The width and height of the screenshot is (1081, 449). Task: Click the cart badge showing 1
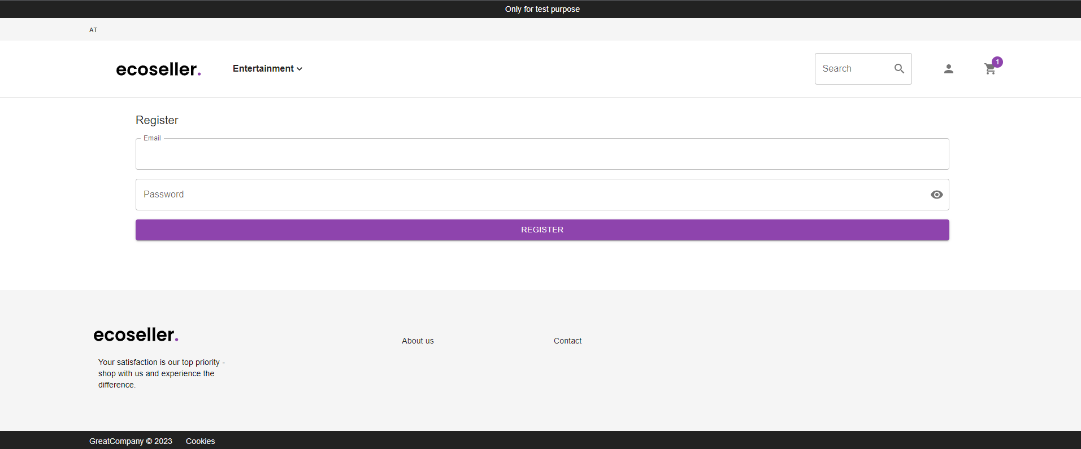point(997,62)
